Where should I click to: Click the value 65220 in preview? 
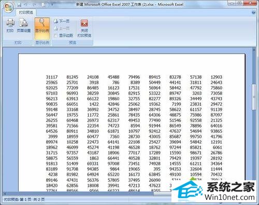pyautogui.click(x=113, y=175)
